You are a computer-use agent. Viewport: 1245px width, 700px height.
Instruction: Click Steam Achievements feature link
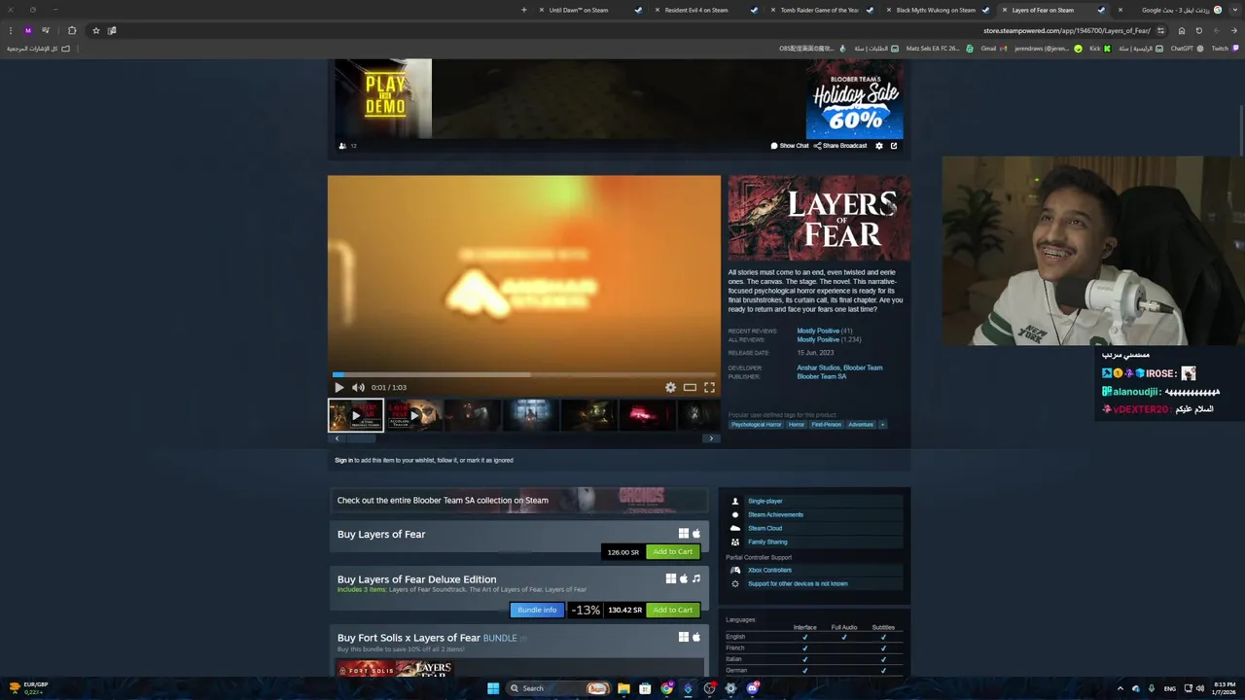coord(775,514)
